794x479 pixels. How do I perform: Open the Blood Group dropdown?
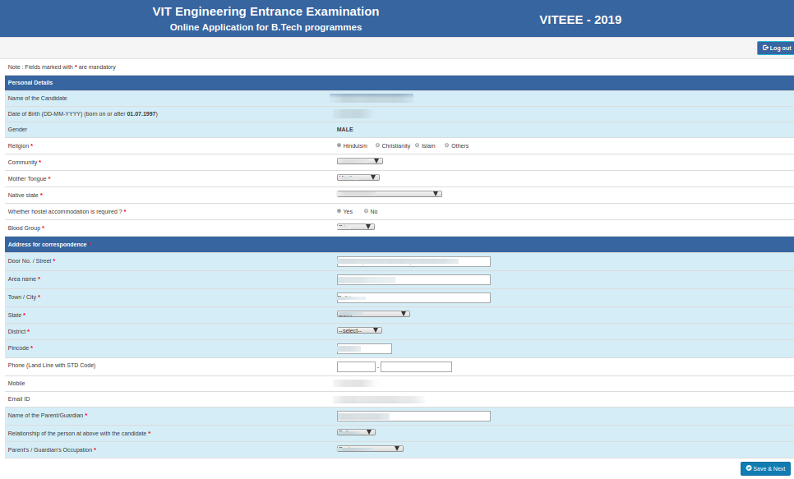coord(355,226)
